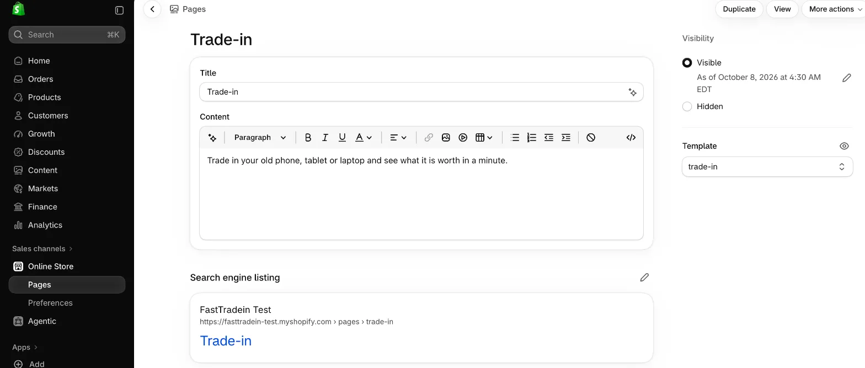Open the text alignment dropdown
Screen dimensions: 865x368
[x=398, y=138]
